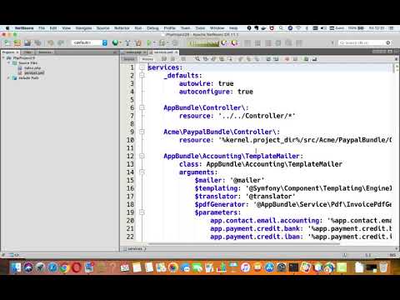Collapse the Source Files tree node
The image size is (400, 300).
[x=9, y=63]
